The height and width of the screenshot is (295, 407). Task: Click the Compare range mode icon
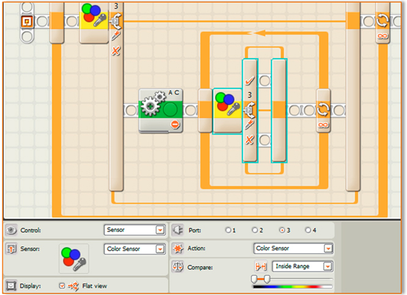tap(260, 267)
